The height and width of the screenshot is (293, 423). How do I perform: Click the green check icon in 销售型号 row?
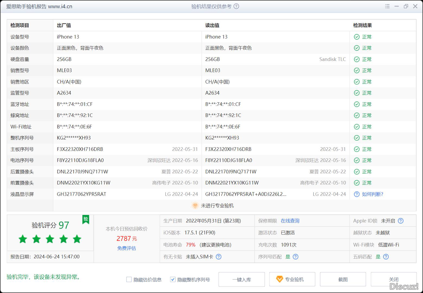point(357,71)
